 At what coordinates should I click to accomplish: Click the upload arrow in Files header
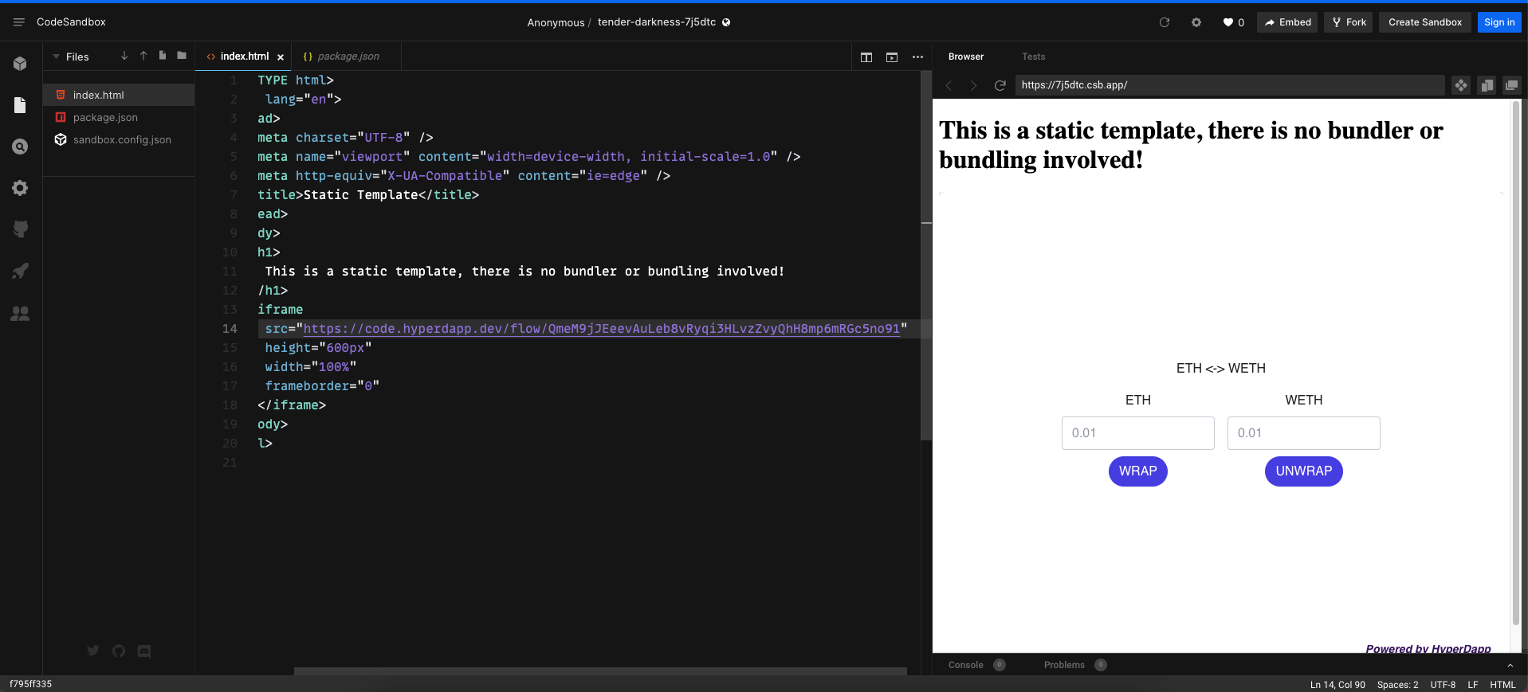143,56
